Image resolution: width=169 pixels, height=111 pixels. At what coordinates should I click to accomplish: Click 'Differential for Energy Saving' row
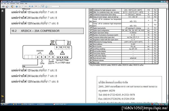(x=124, y=42)
